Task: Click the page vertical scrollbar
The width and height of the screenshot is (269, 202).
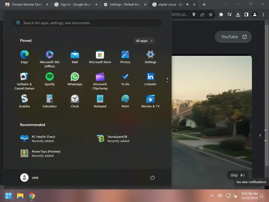Action: pos(266,95)
